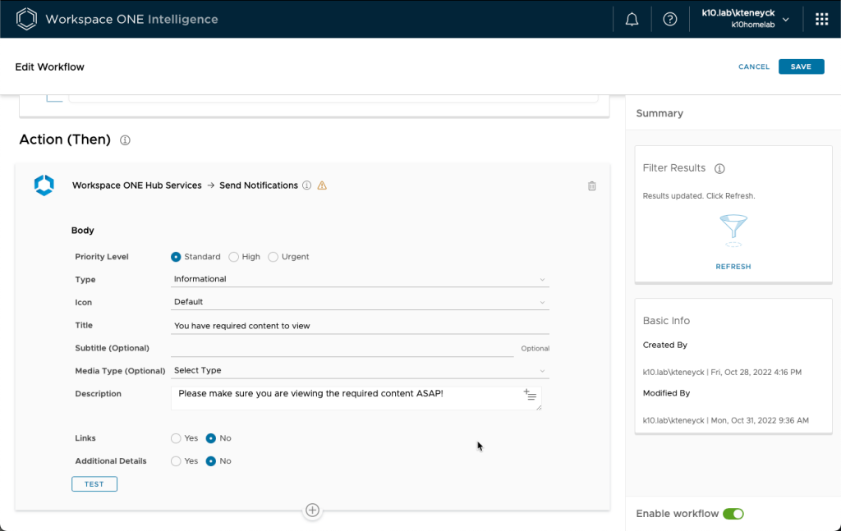The image size is (841, 531).
Task: Click the insert-variable icon in Description field
Action: coord(530,396)
